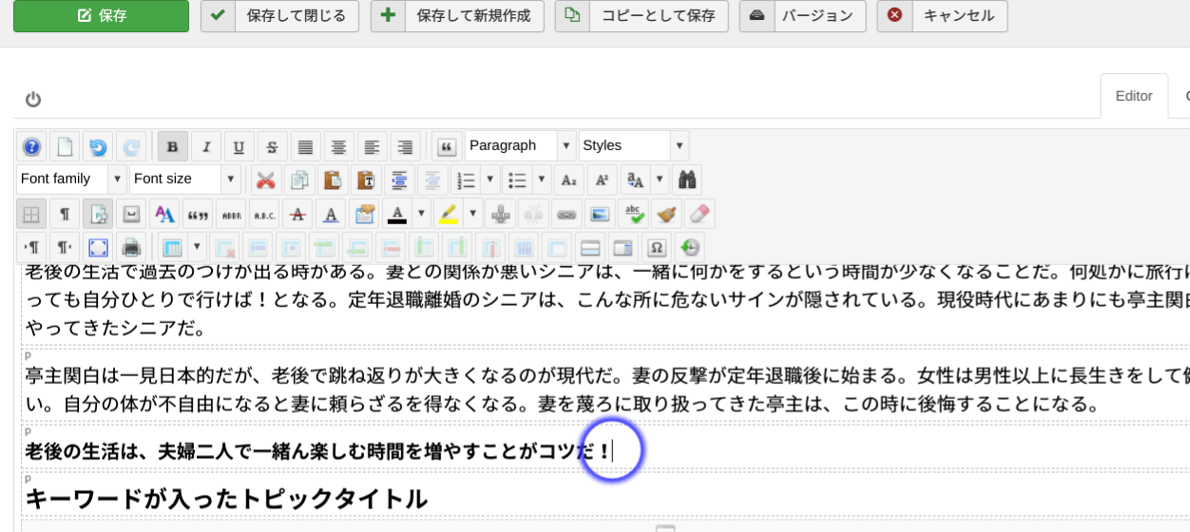
Task: Expand bullet list style options arrow
Action: (542, 180)
